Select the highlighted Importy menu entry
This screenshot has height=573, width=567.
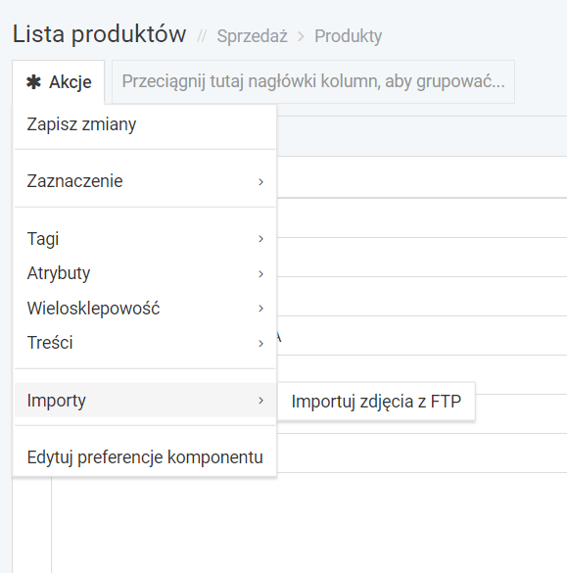click(145, 401)
